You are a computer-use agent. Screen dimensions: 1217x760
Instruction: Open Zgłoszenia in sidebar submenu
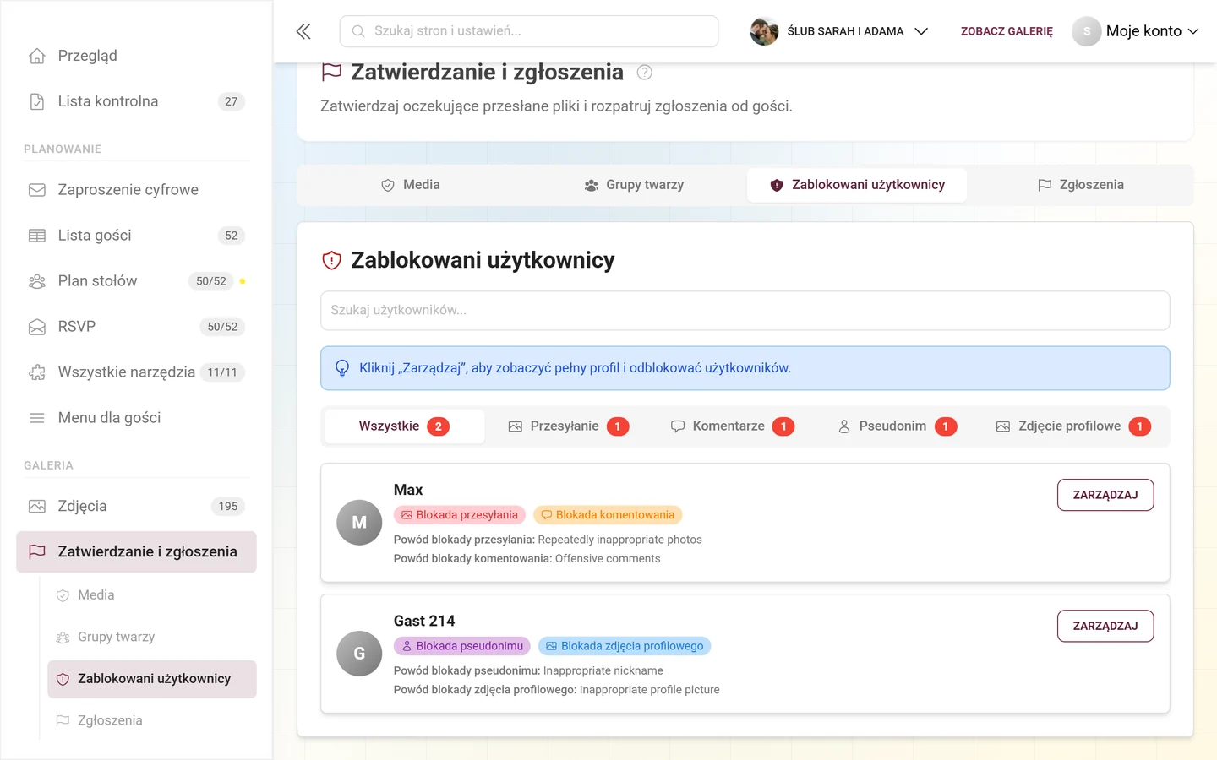click(x=152, y=720)
